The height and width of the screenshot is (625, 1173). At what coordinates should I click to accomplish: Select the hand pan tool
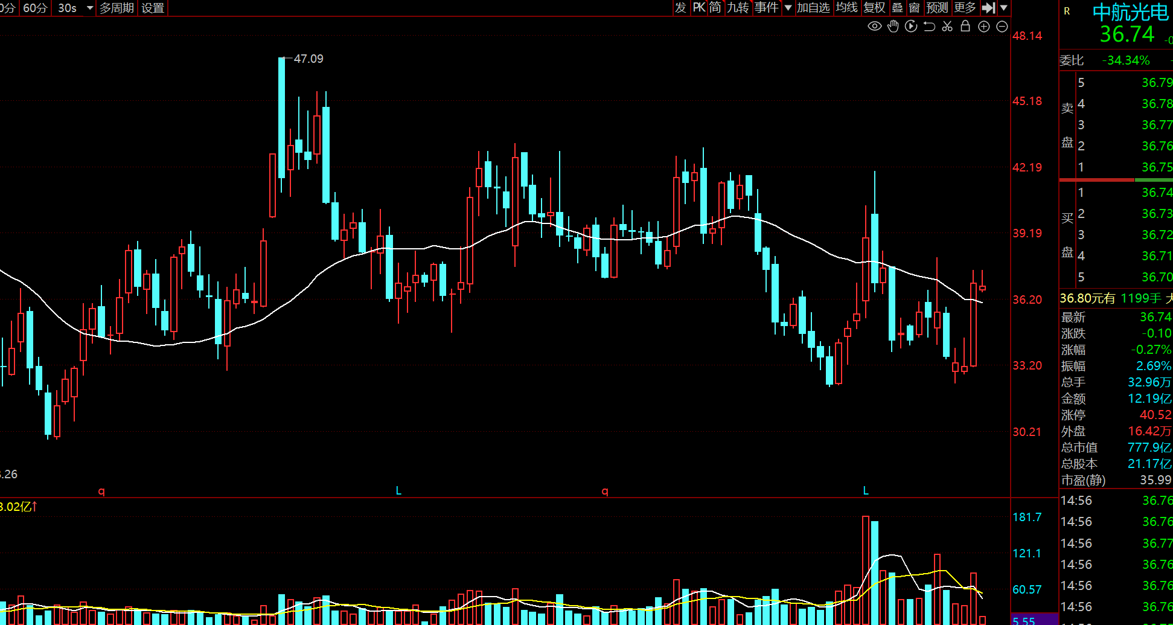pyautogui.click(x=893, y=26)
